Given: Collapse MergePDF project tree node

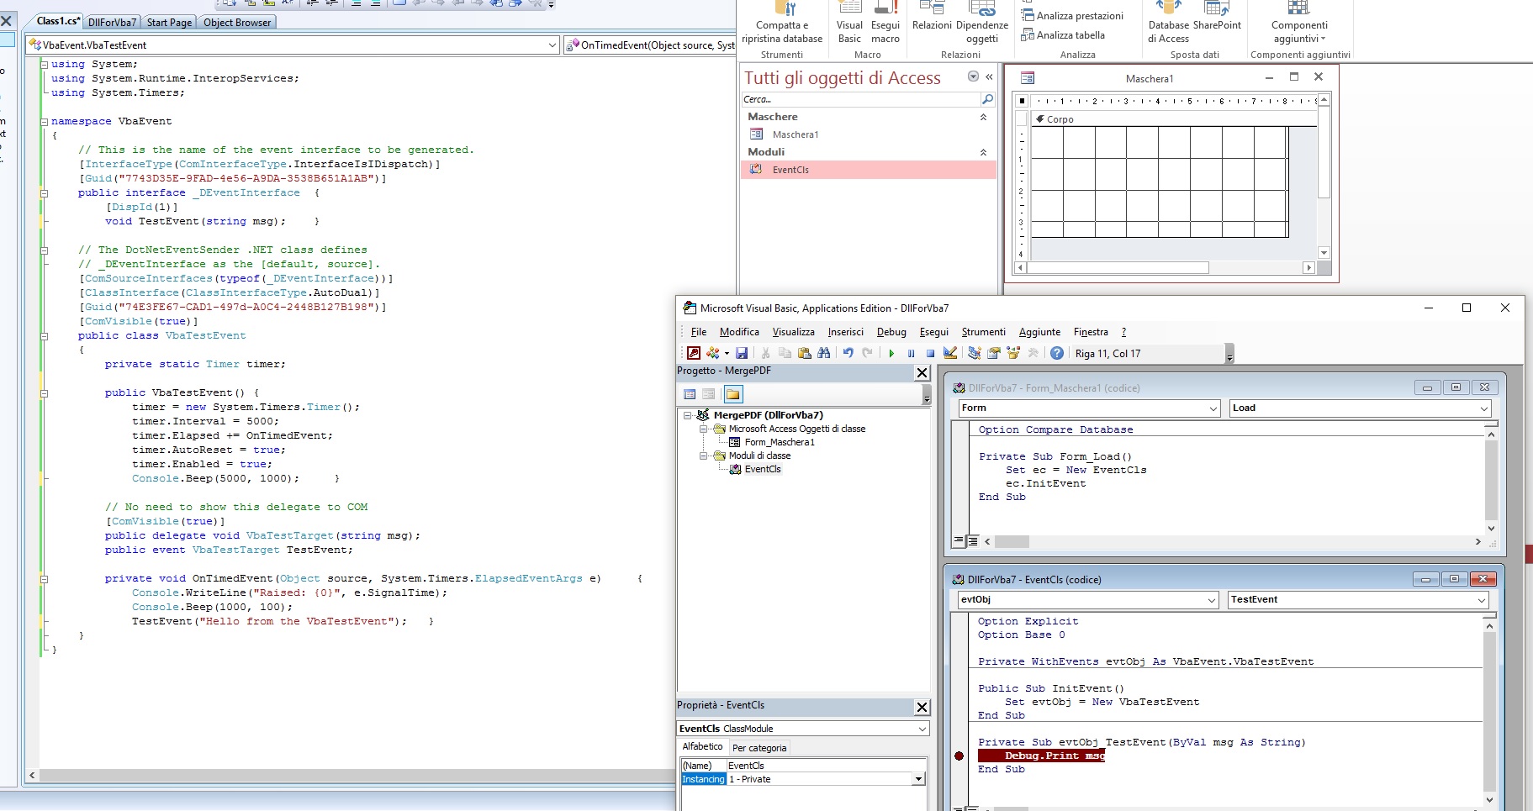Looking at the screenshot, I should pos(687,415).
